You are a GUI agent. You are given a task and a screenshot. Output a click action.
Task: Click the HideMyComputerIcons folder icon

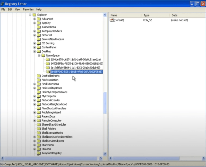[x=39, y=92]
